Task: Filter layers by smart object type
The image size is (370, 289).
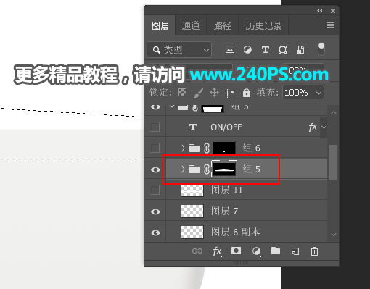Action: [300, 50]
